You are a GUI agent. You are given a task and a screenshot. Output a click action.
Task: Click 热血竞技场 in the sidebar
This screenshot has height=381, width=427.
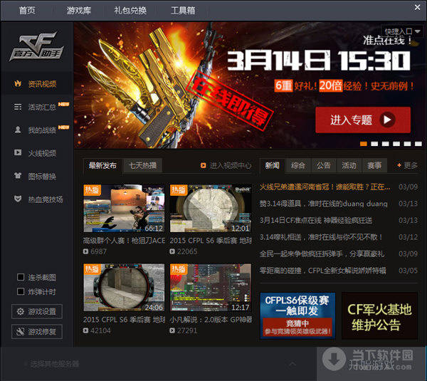tap(46, 199)
